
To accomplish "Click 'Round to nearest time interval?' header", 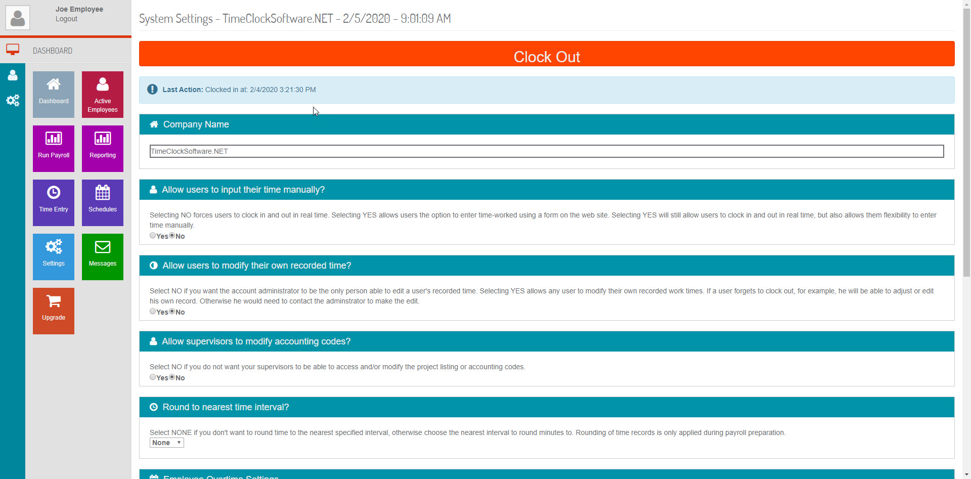I will [547, 407].
